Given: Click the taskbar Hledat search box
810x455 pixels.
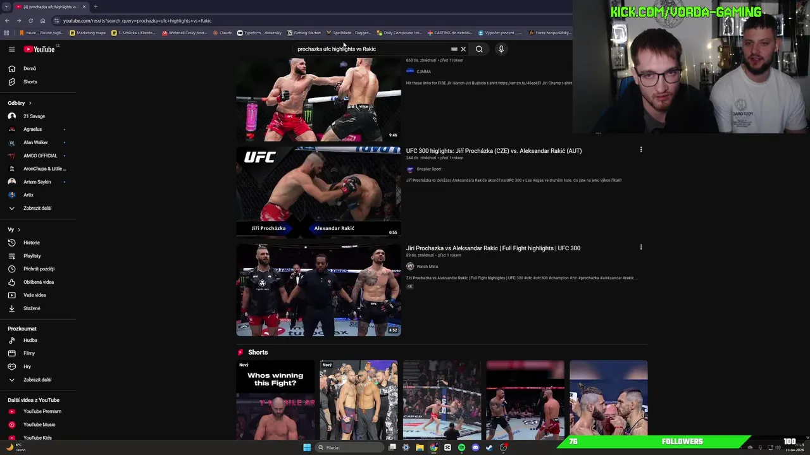Looking at the screenshot, I should tap(350, 447).
